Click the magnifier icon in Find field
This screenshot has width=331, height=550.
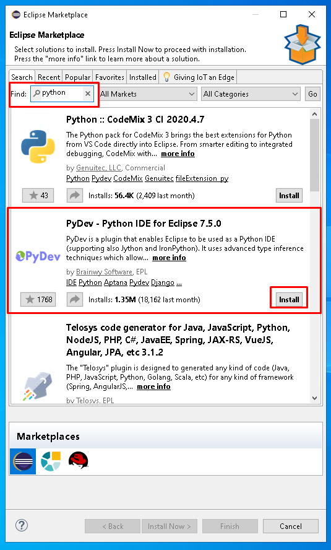(37, 94)
